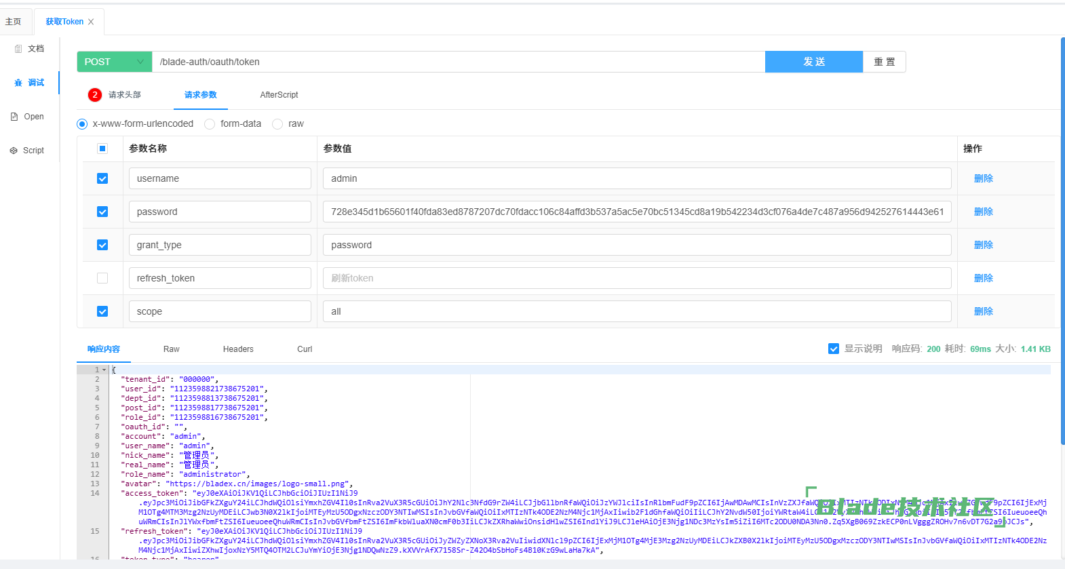Open the Headers response tab

tap(238, 349)
